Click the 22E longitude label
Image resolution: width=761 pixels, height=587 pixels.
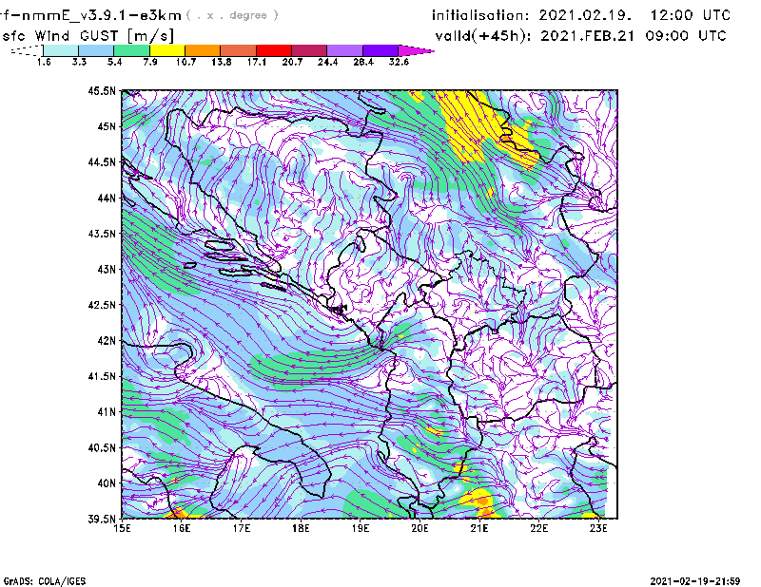[x=538, y=528]
